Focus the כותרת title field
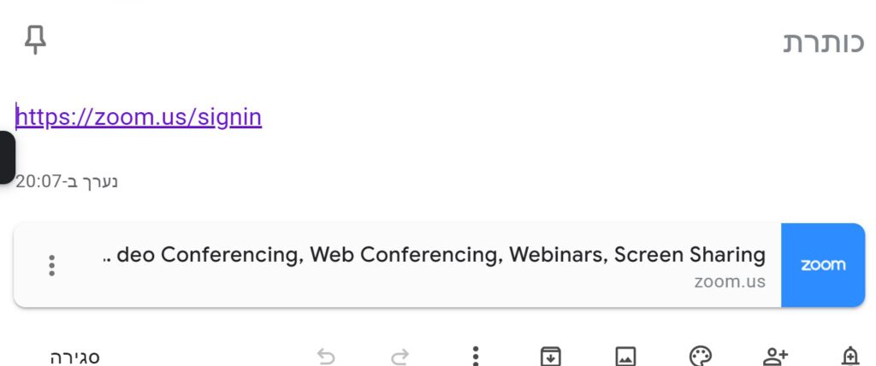Image resolution: width=876 pixels, height=366 pixels. tap(824, 43)
